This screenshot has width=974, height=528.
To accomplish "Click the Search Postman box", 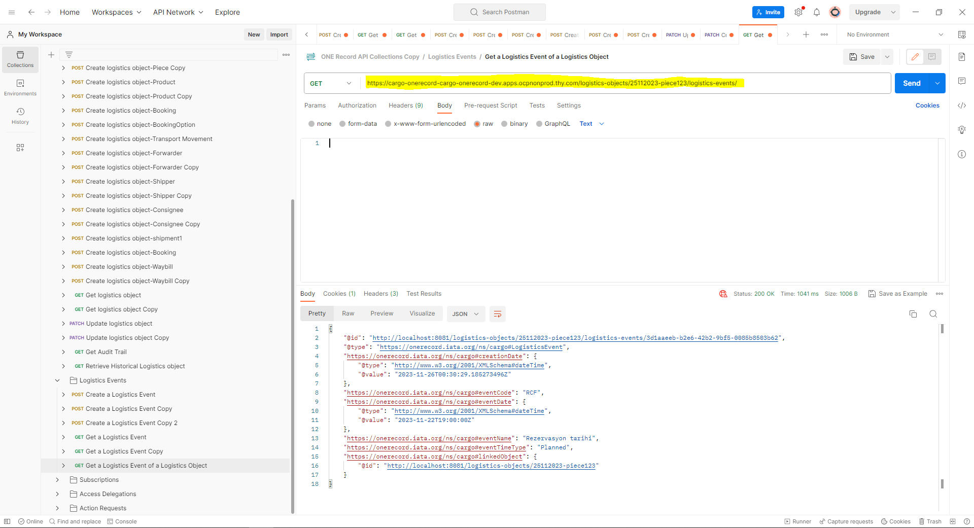I will click(x=500, y=12).
